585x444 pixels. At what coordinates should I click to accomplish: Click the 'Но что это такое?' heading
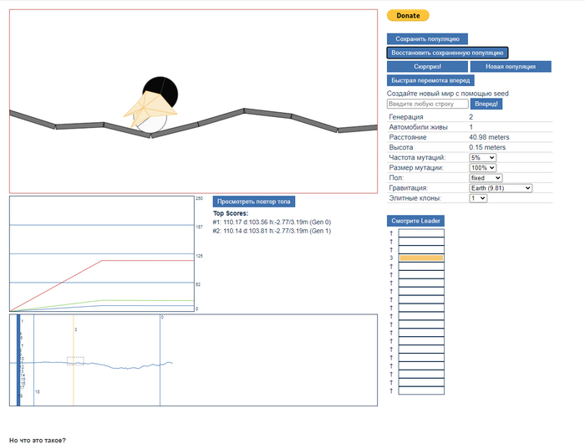click(38, 441)
